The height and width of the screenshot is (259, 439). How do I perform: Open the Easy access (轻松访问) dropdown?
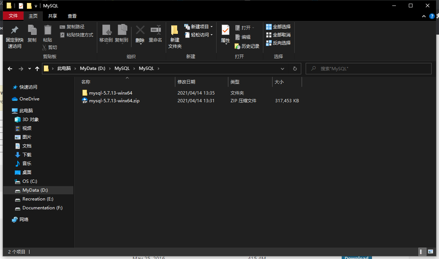(199, 35)
